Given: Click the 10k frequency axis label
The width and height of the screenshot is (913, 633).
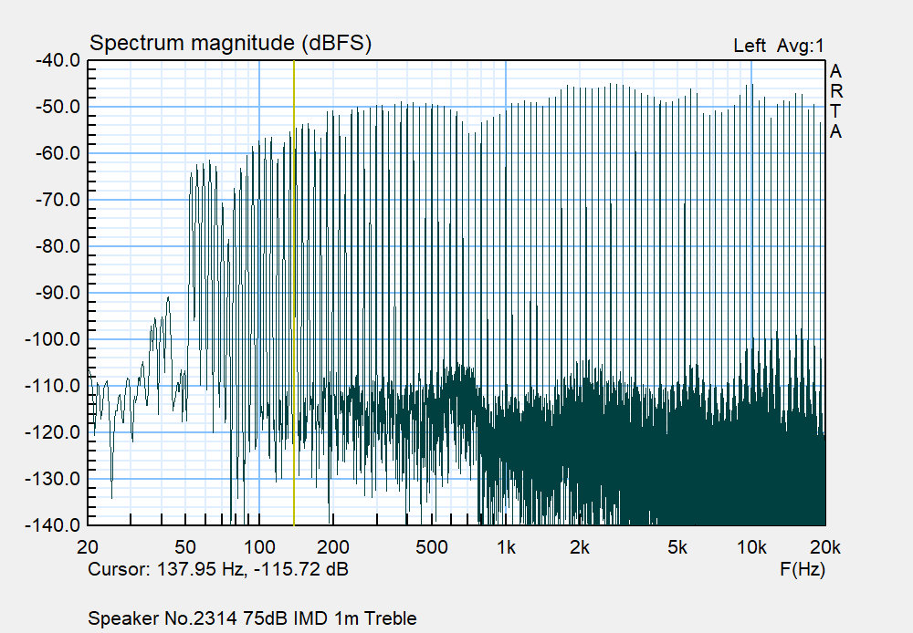Looking at the screenshot, I should point(750,547).
